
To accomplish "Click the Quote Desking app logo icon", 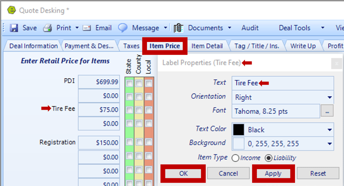I will [11, 10].
